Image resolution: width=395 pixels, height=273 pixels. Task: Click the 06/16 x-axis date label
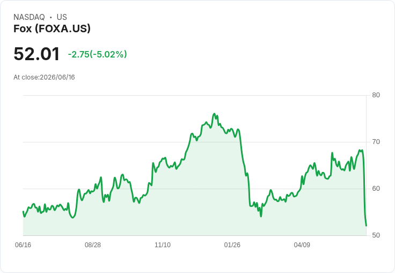tap(23, 245)
